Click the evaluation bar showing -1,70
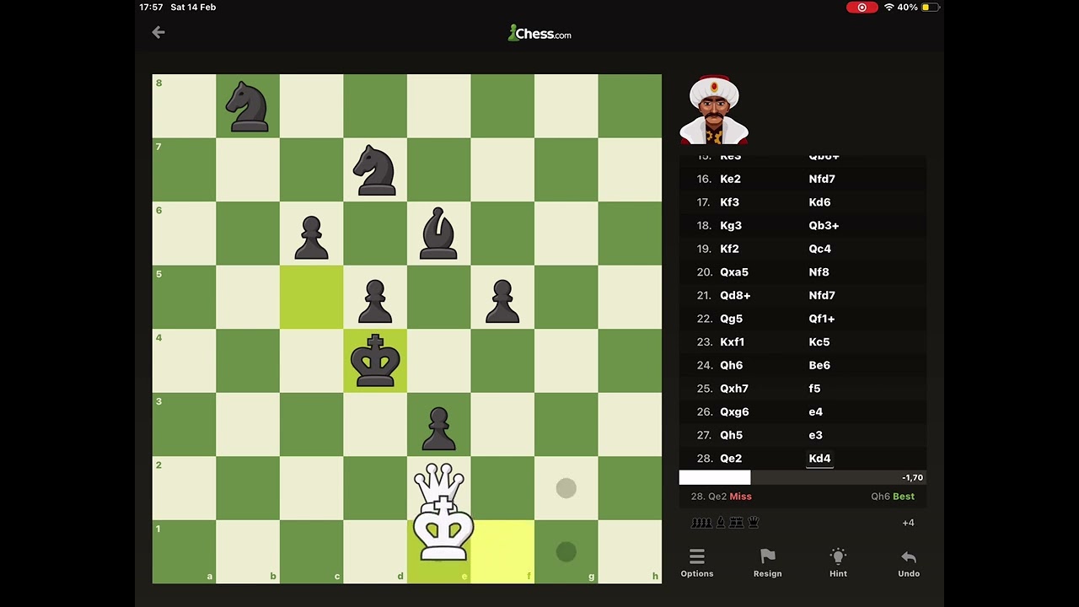Image resolution: width=1079 pixels, height=607 pixels. (x=803, y=478)
